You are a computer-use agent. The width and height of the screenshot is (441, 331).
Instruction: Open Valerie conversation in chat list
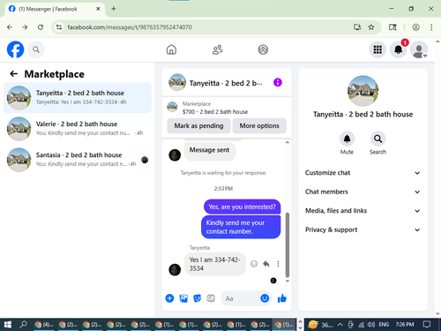[78, 129]
